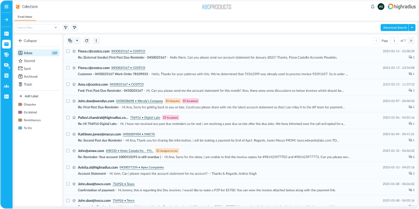Screen dimensions: 419x209
Task: Select the Remittances label in sidebar
Action: [x=30, y=120]
